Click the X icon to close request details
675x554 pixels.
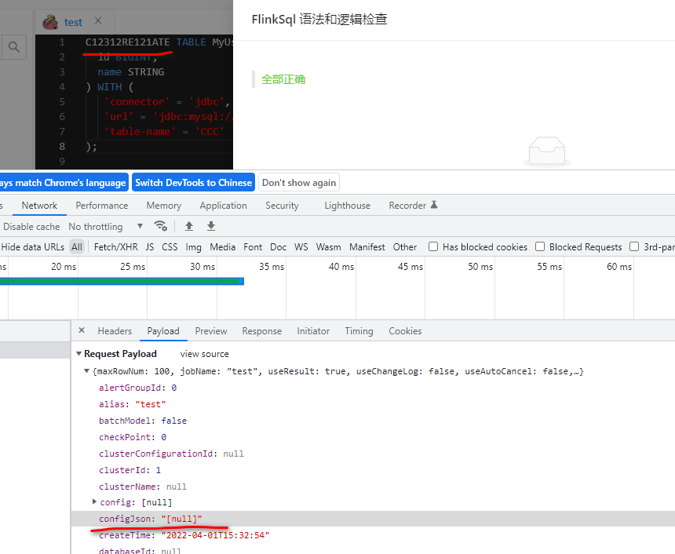point(82,330)
